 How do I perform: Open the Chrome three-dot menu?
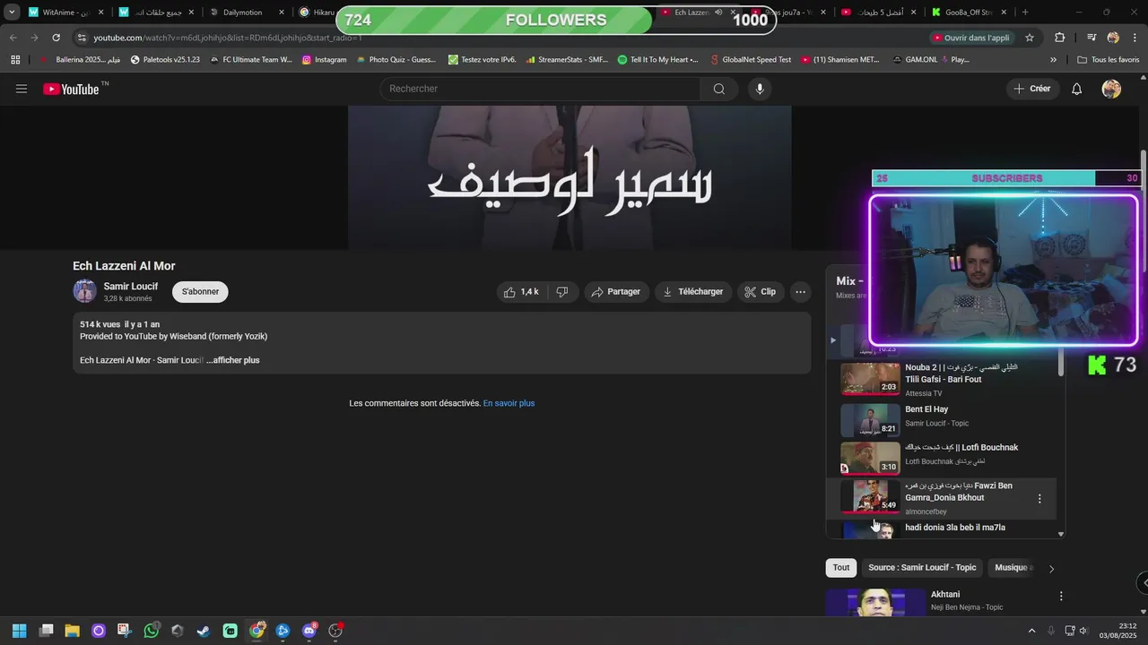tap(1135, 38)
